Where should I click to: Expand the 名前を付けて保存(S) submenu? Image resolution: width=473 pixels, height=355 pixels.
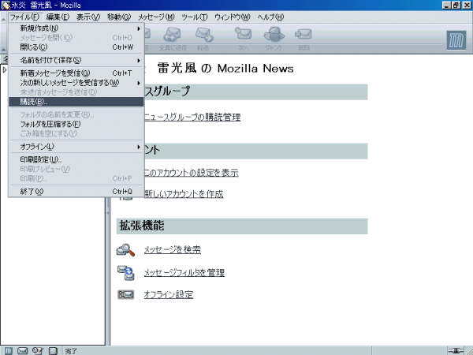76,61
